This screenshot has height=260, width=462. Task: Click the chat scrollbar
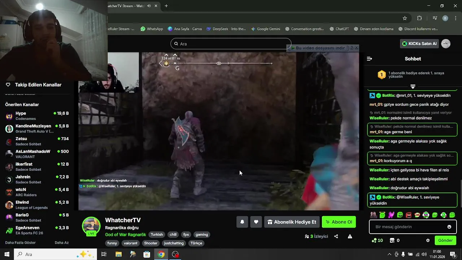click(x=460, y=193)
